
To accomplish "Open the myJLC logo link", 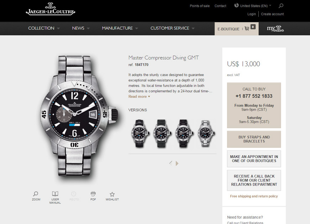I will pyautogui.click(x=275, y=28).
